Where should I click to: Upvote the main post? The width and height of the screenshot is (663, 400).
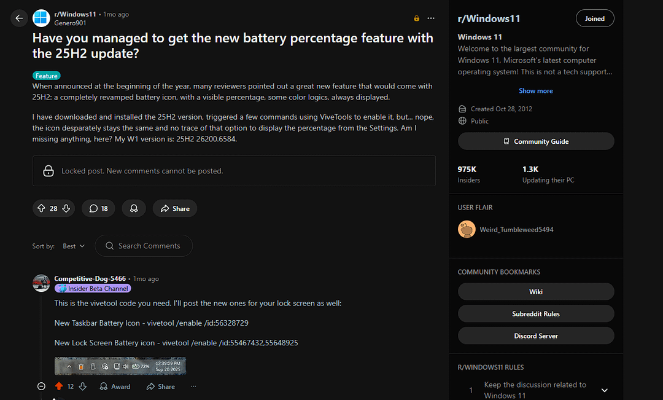coord(42,209)
